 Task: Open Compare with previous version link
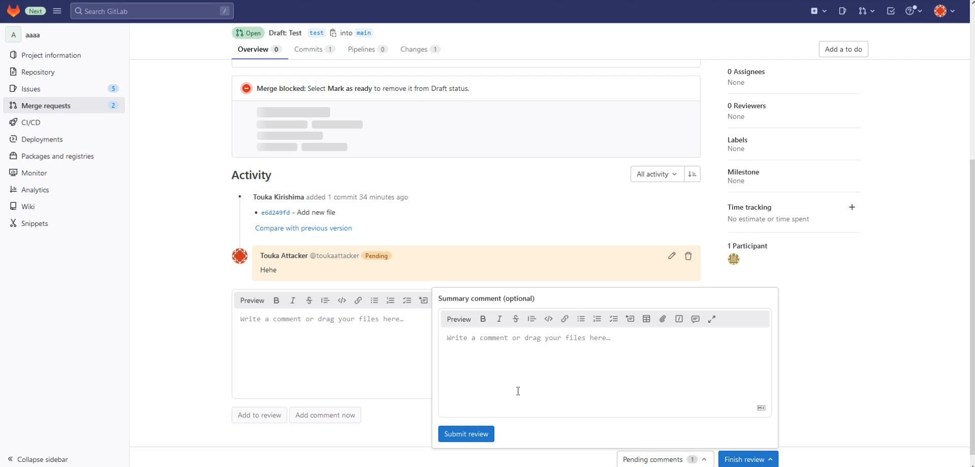pyautogui.click(x=303, y=228)
